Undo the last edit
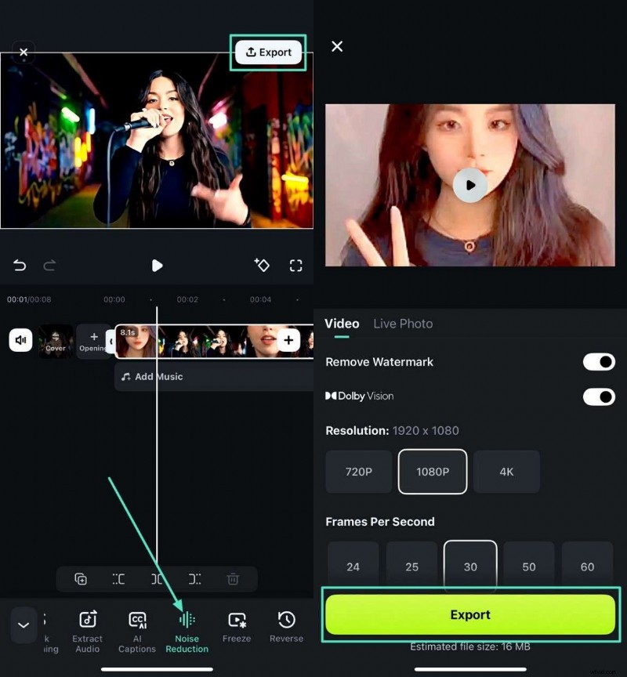 (x=20, y=266)
